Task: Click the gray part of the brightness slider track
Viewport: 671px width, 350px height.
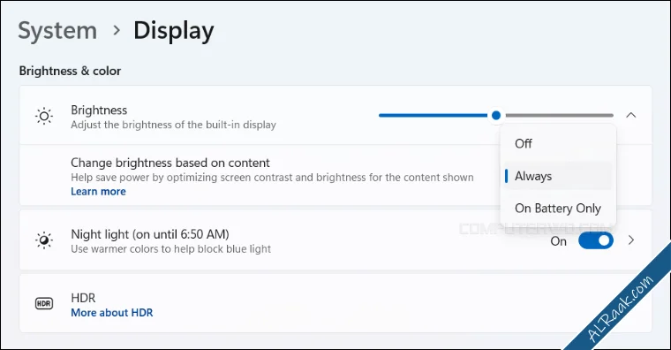Action: click(x=559, y=115)
